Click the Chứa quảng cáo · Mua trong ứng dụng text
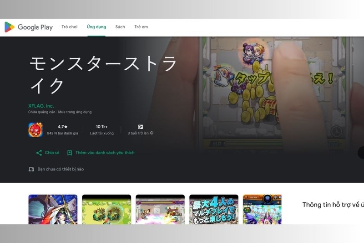 (60, 112)
